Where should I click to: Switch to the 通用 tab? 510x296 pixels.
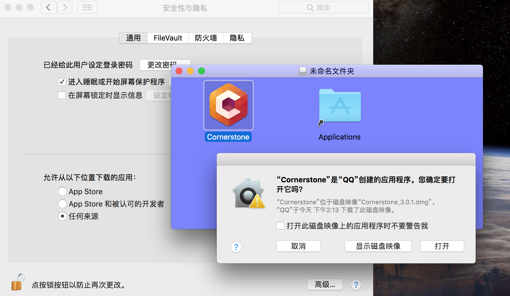coord(133,38)
